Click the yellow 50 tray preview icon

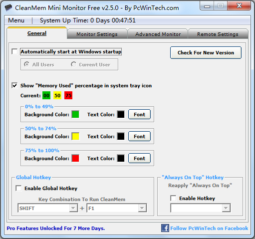[57, 95]
